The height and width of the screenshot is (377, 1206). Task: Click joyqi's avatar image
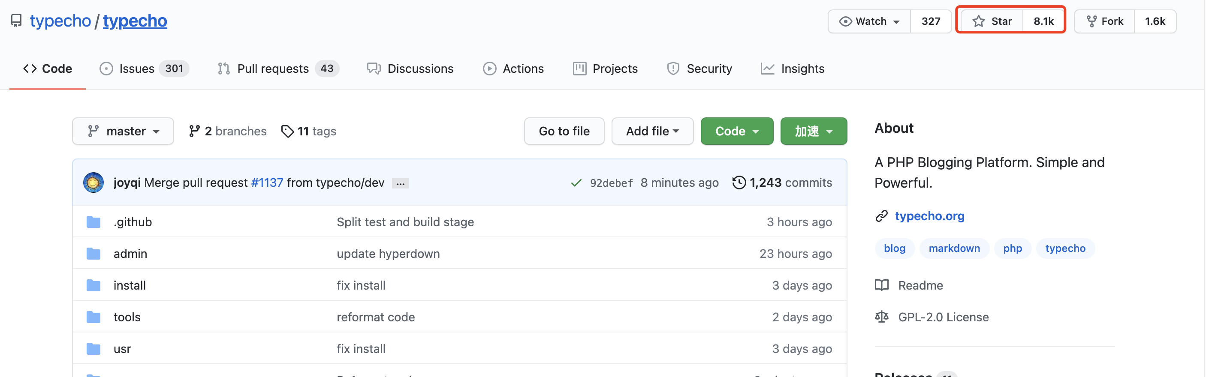(x=93, y=183)
